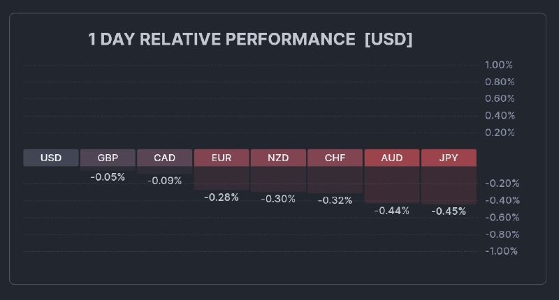Click the 1 Day Relative Performance title
The image size is (559, 300).
coord(250,40)
